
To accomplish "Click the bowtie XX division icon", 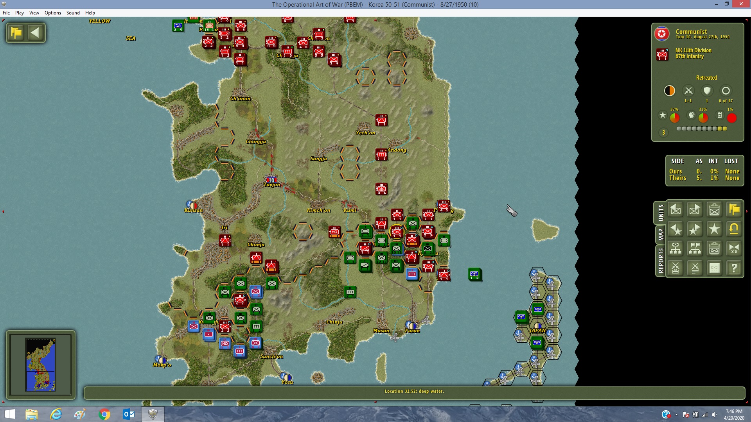I will click(x=734, y=249).
